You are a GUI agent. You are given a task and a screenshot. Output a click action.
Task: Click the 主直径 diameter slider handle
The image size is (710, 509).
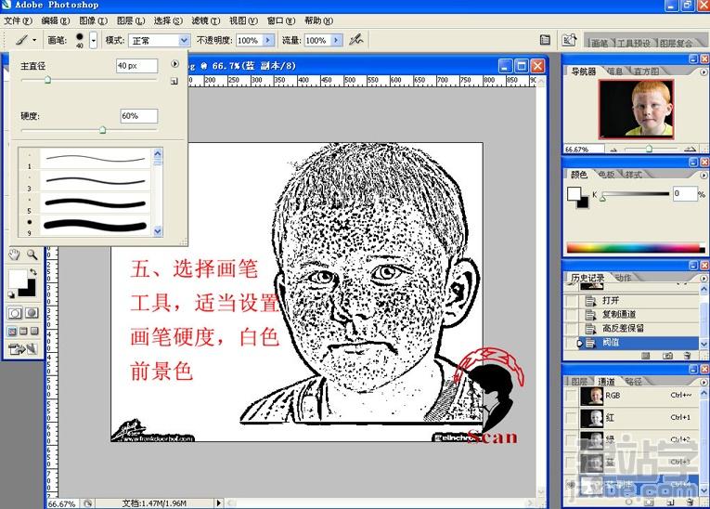tap(47, 80)
